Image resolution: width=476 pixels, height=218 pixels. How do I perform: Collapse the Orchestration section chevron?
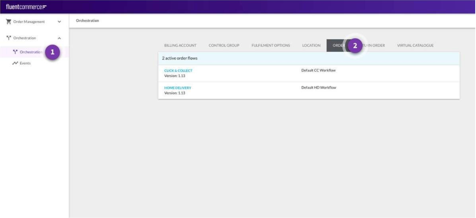click(59, 38)
